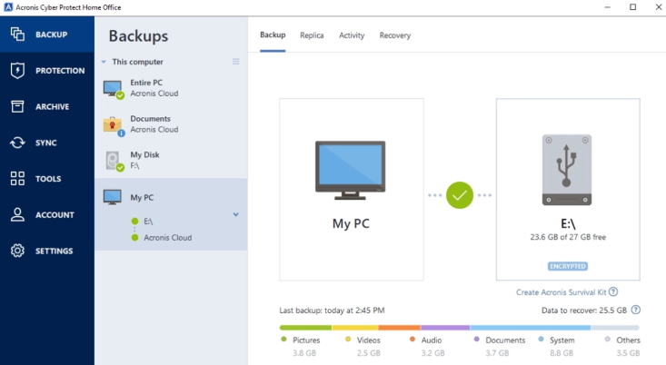Image resolution: width=666 pixels, height=365 pixels.
Task: Open the Tools grid icon
Action: 17,179
